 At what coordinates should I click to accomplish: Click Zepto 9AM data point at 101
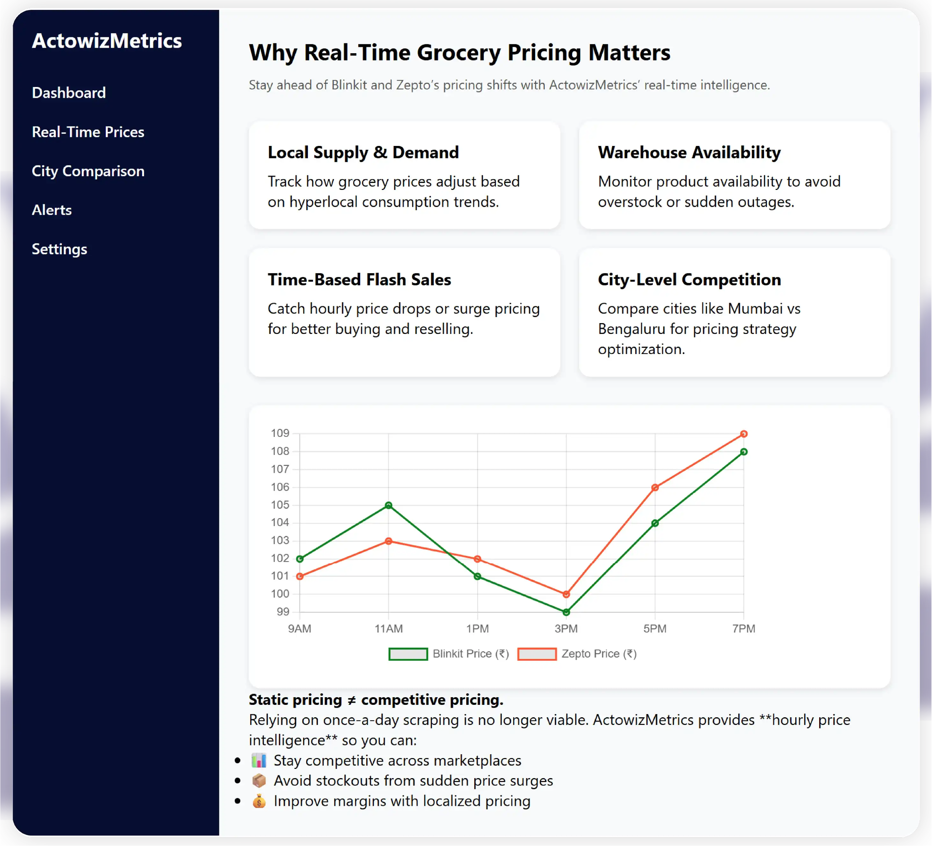point(300,576)
